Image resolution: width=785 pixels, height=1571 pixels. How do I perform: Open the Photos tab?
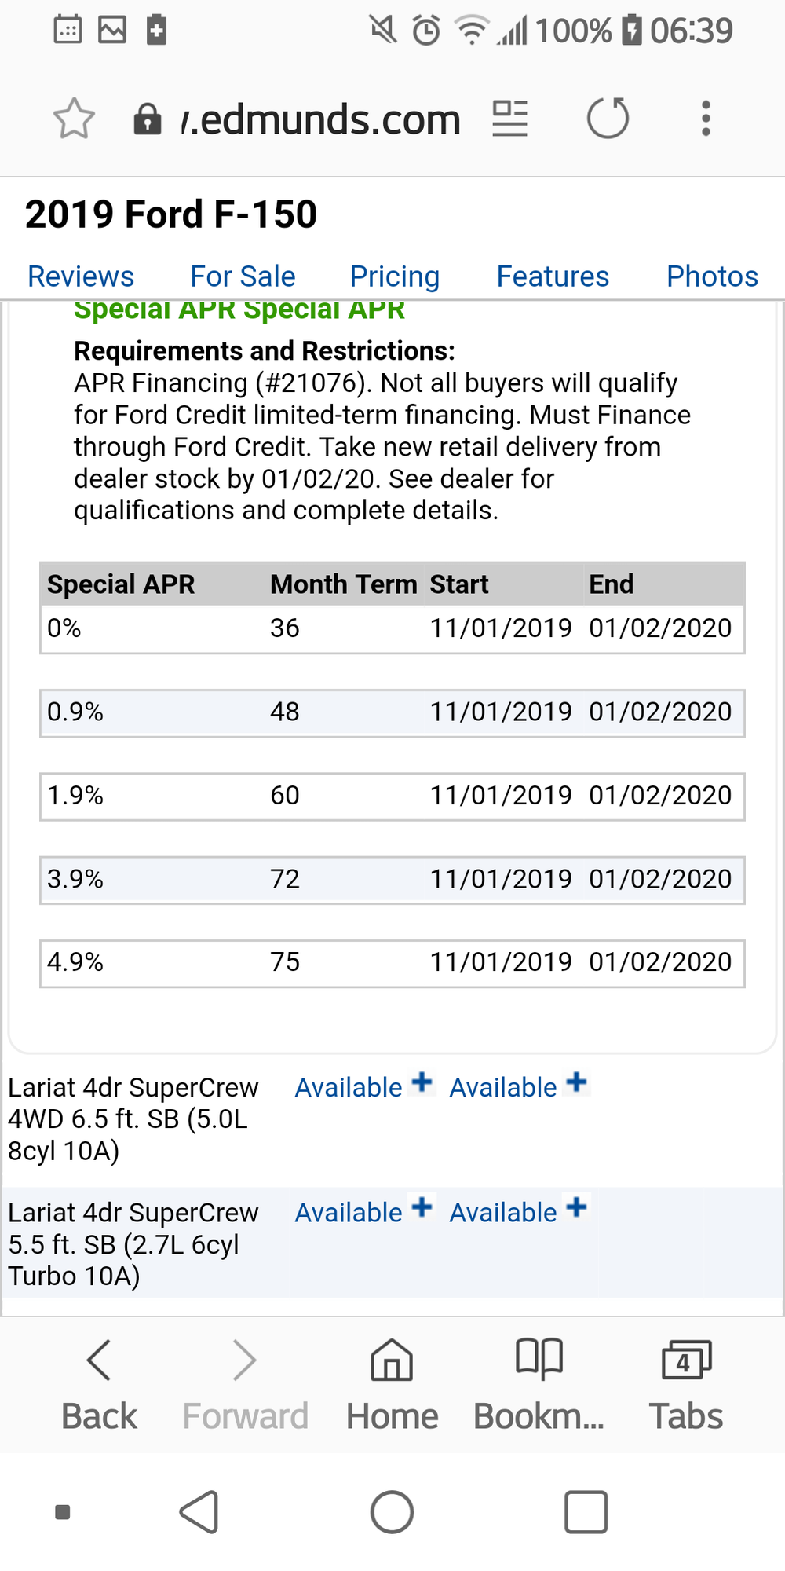click(x=712, y=276)
